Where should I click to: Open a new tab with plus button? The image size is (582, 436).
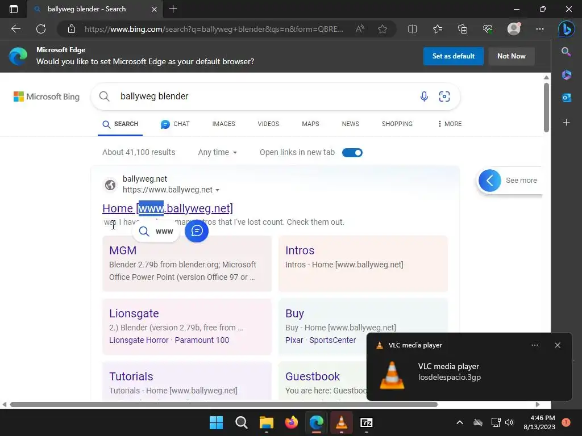173,9
